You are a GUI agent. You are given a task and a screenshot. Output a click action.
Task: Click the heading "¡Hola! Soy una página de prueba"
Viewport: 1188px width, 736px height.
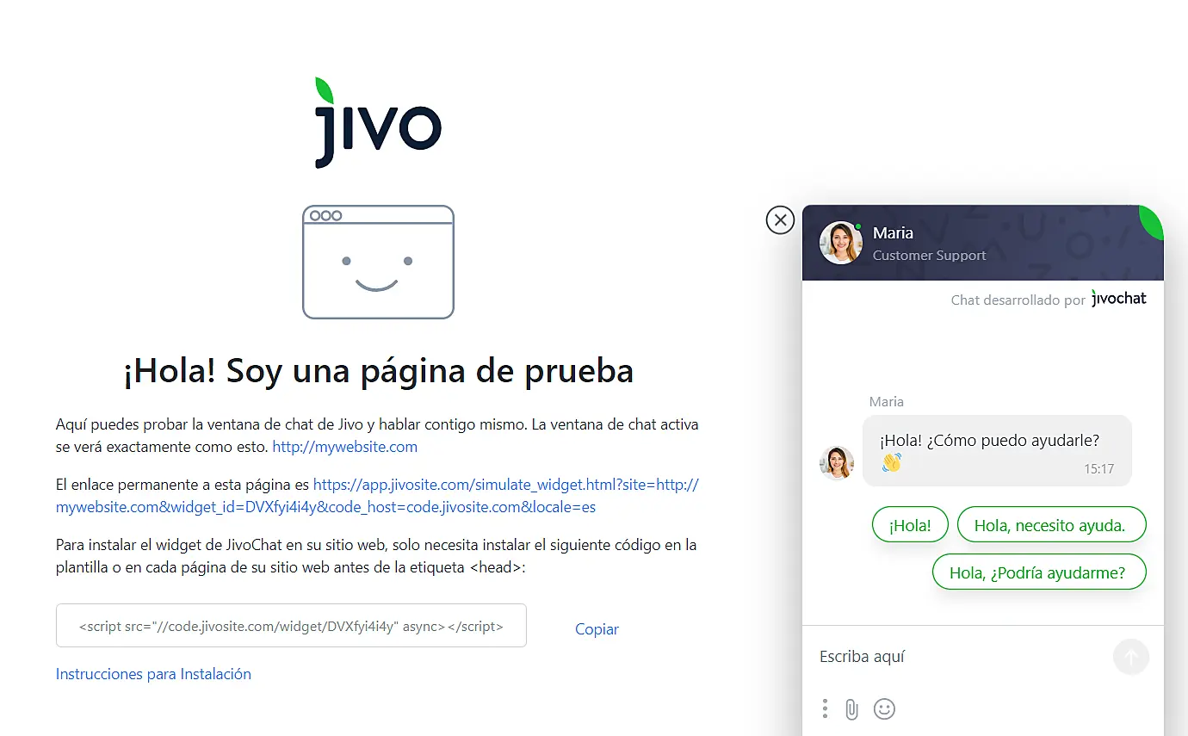click(379, 371)
